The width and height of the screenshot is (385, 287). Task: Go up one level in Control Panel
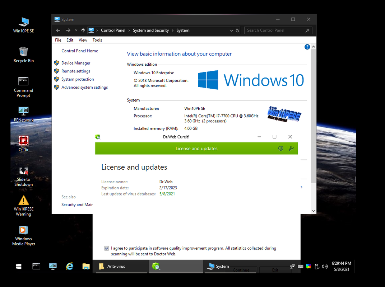pos(83,30)
